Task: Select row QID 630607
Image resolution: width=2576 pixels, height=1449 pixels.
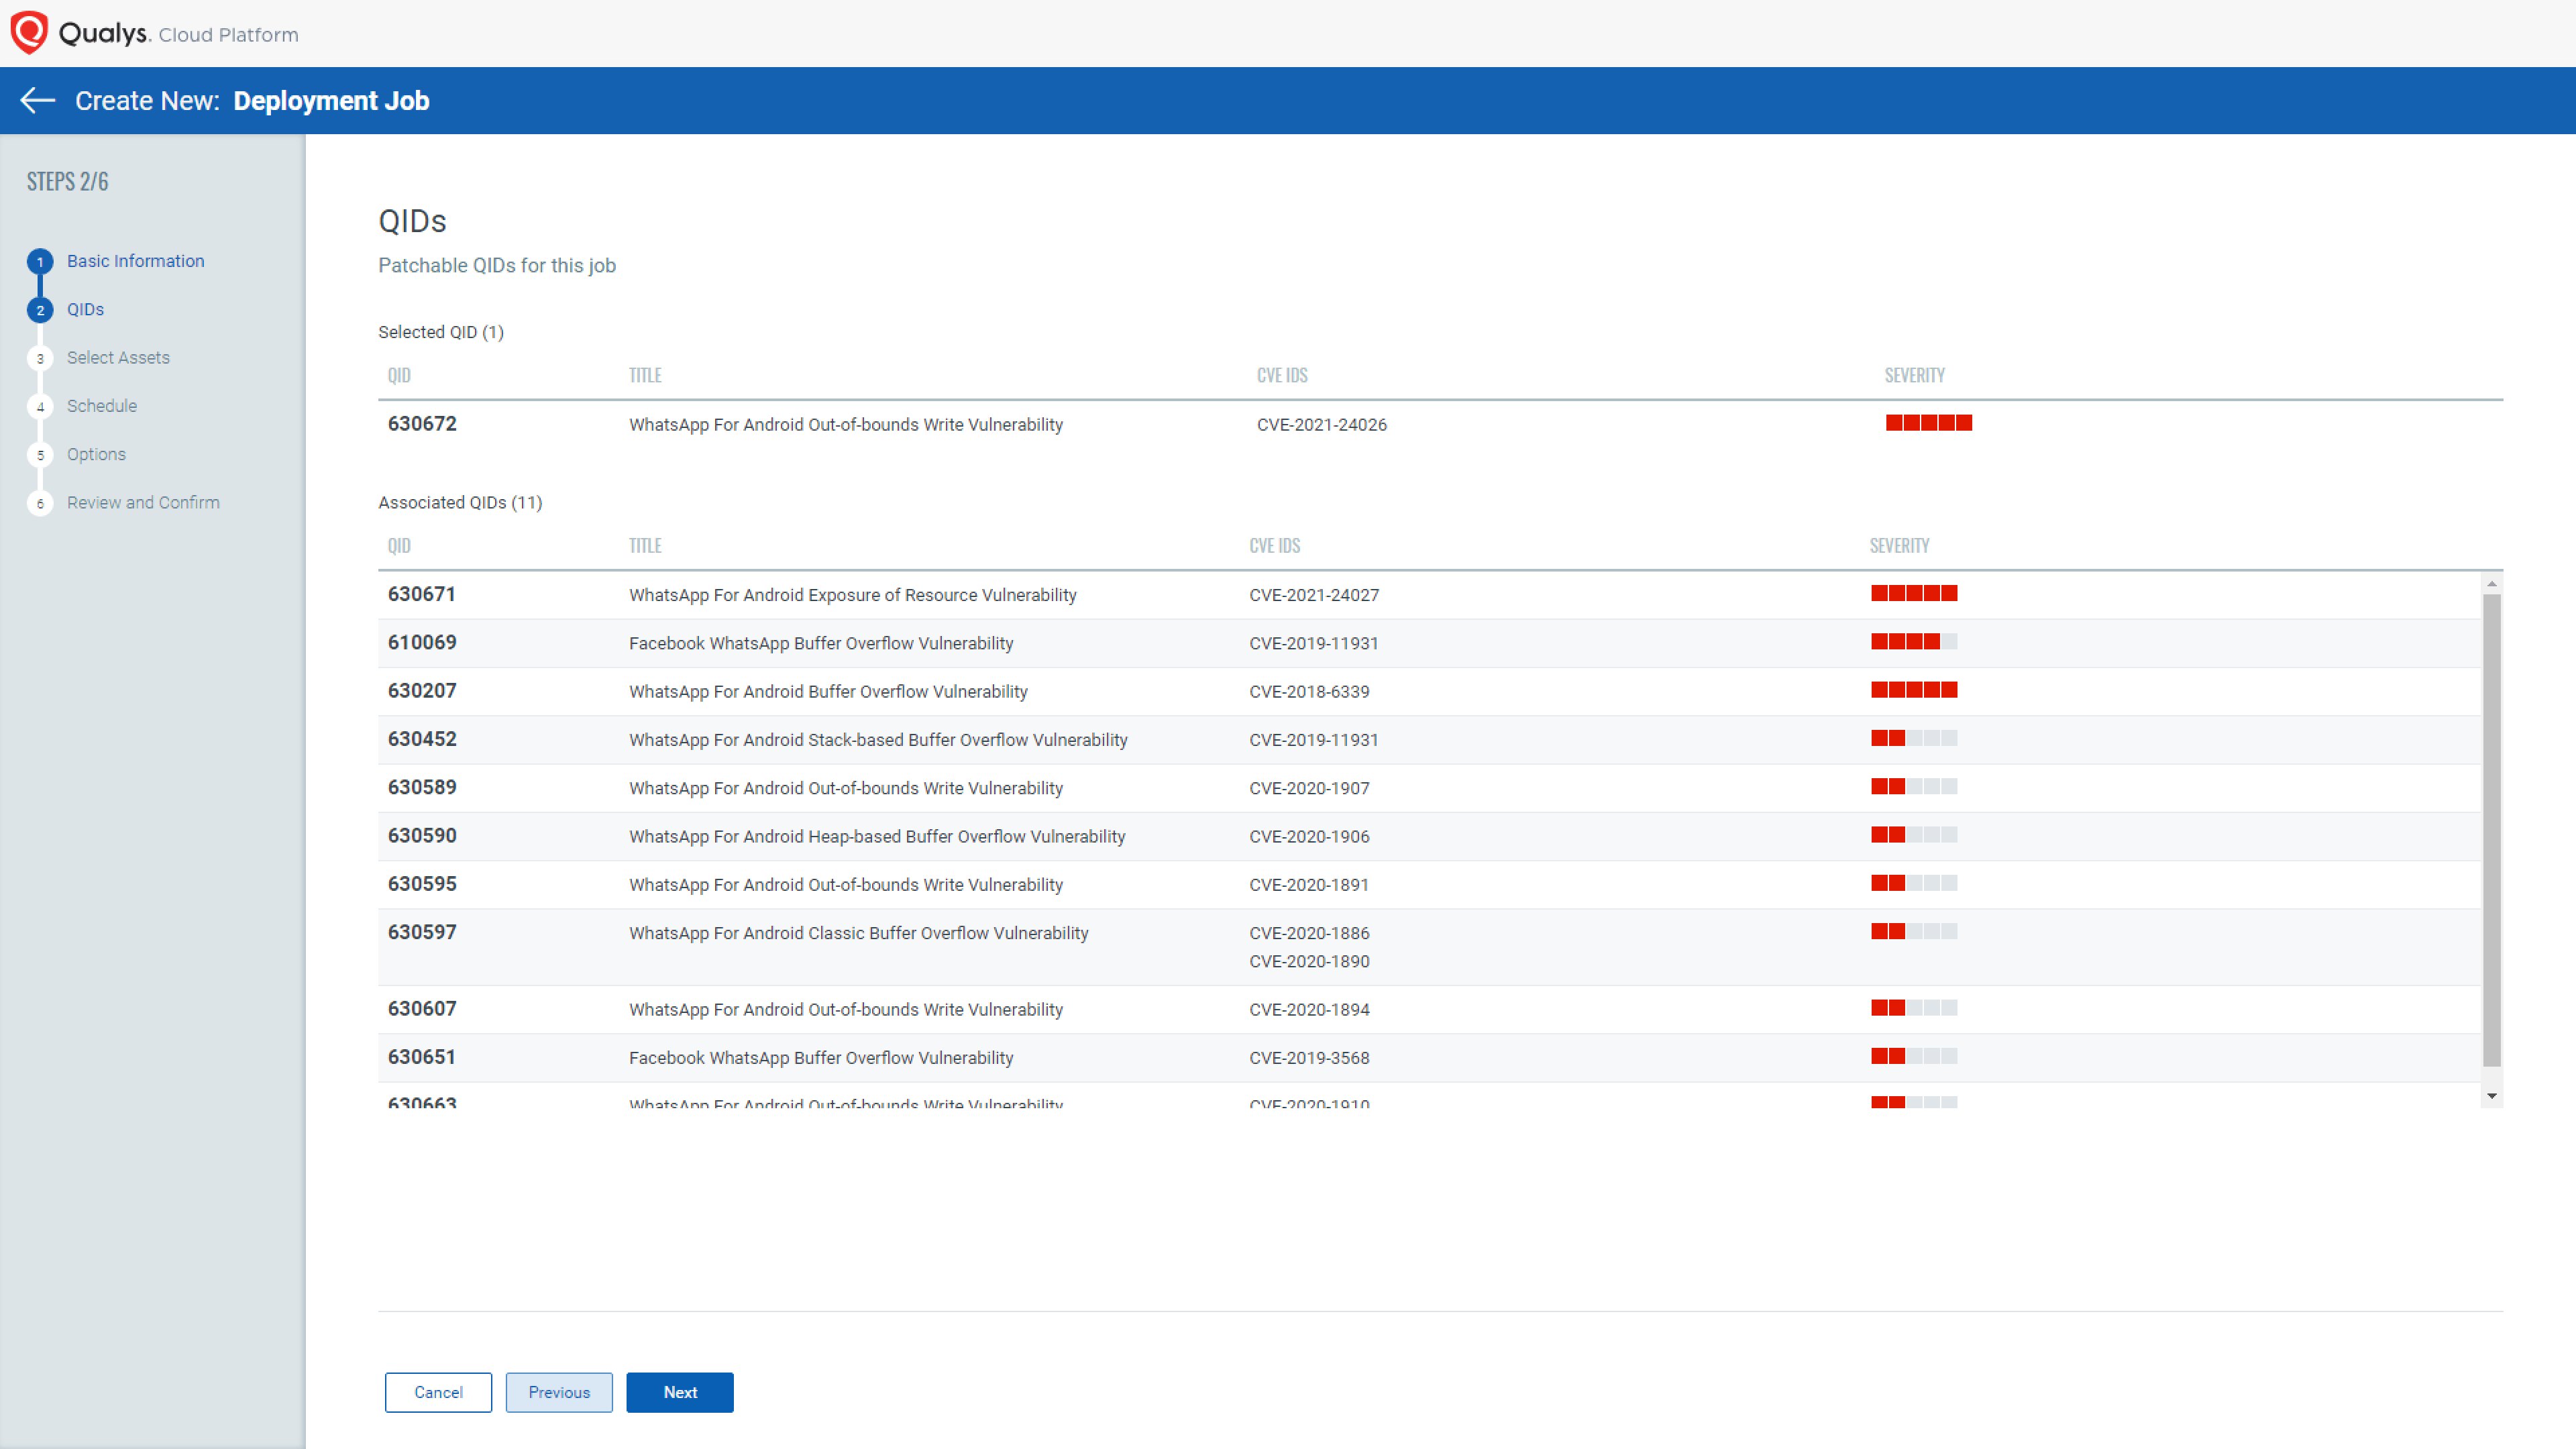Action: pos(1430,1009)
